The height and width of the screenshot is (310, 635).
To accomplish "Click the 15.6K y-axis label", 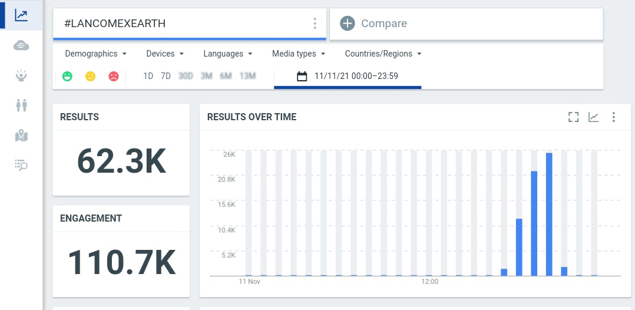I will 226,205.
